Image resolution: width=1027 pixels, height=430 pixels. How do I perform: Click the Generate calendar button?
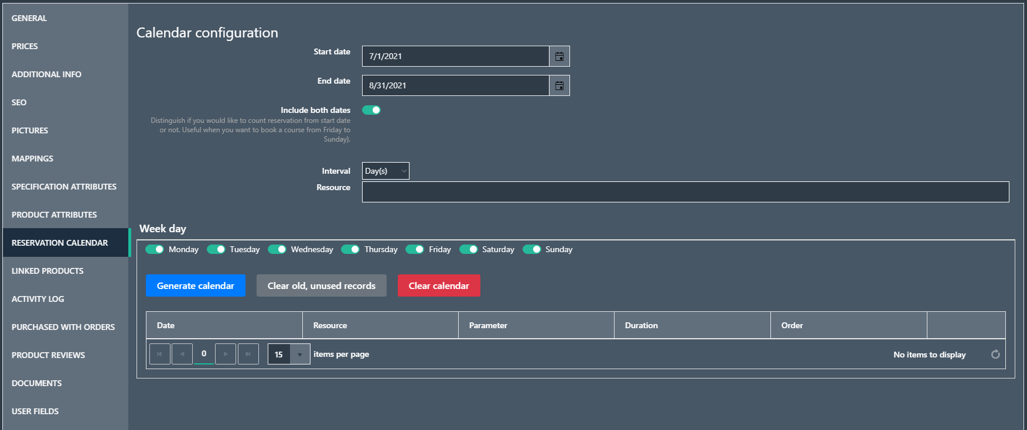coord(196,285)
